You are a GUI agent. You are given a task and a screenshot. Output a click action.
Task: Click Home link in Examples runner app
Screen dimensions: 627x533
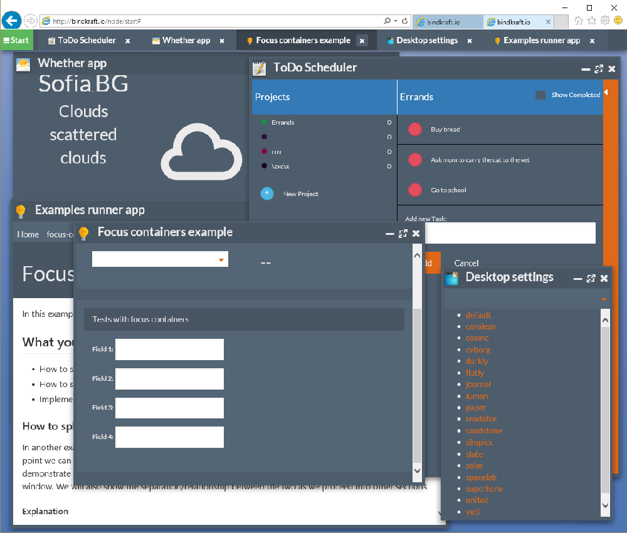pos(28,234)
